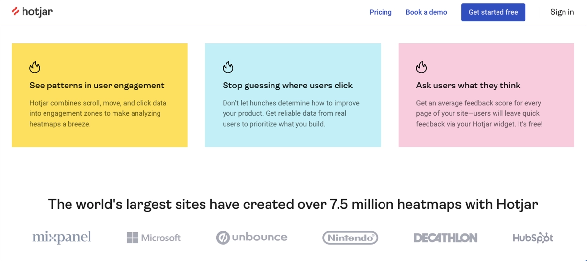
Task: Click the Unbounce logo
Action: tap(251, 238)
